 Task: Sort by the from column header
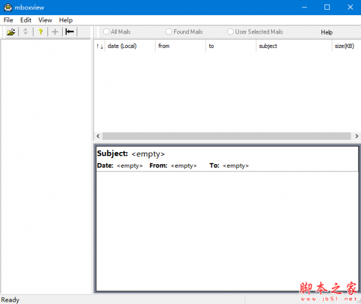(x=180, y=46)
